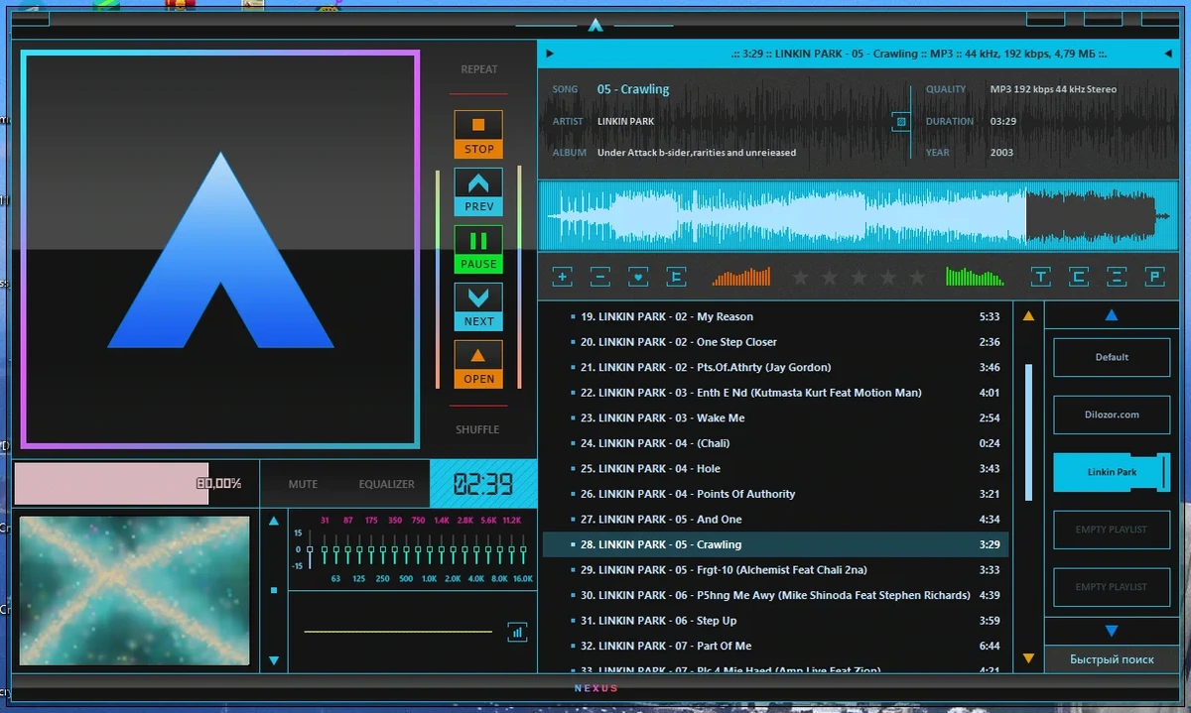The image size is (1191, 713).
Task: Select track 20 One Step Closer
Action: (x=776, y=342)
